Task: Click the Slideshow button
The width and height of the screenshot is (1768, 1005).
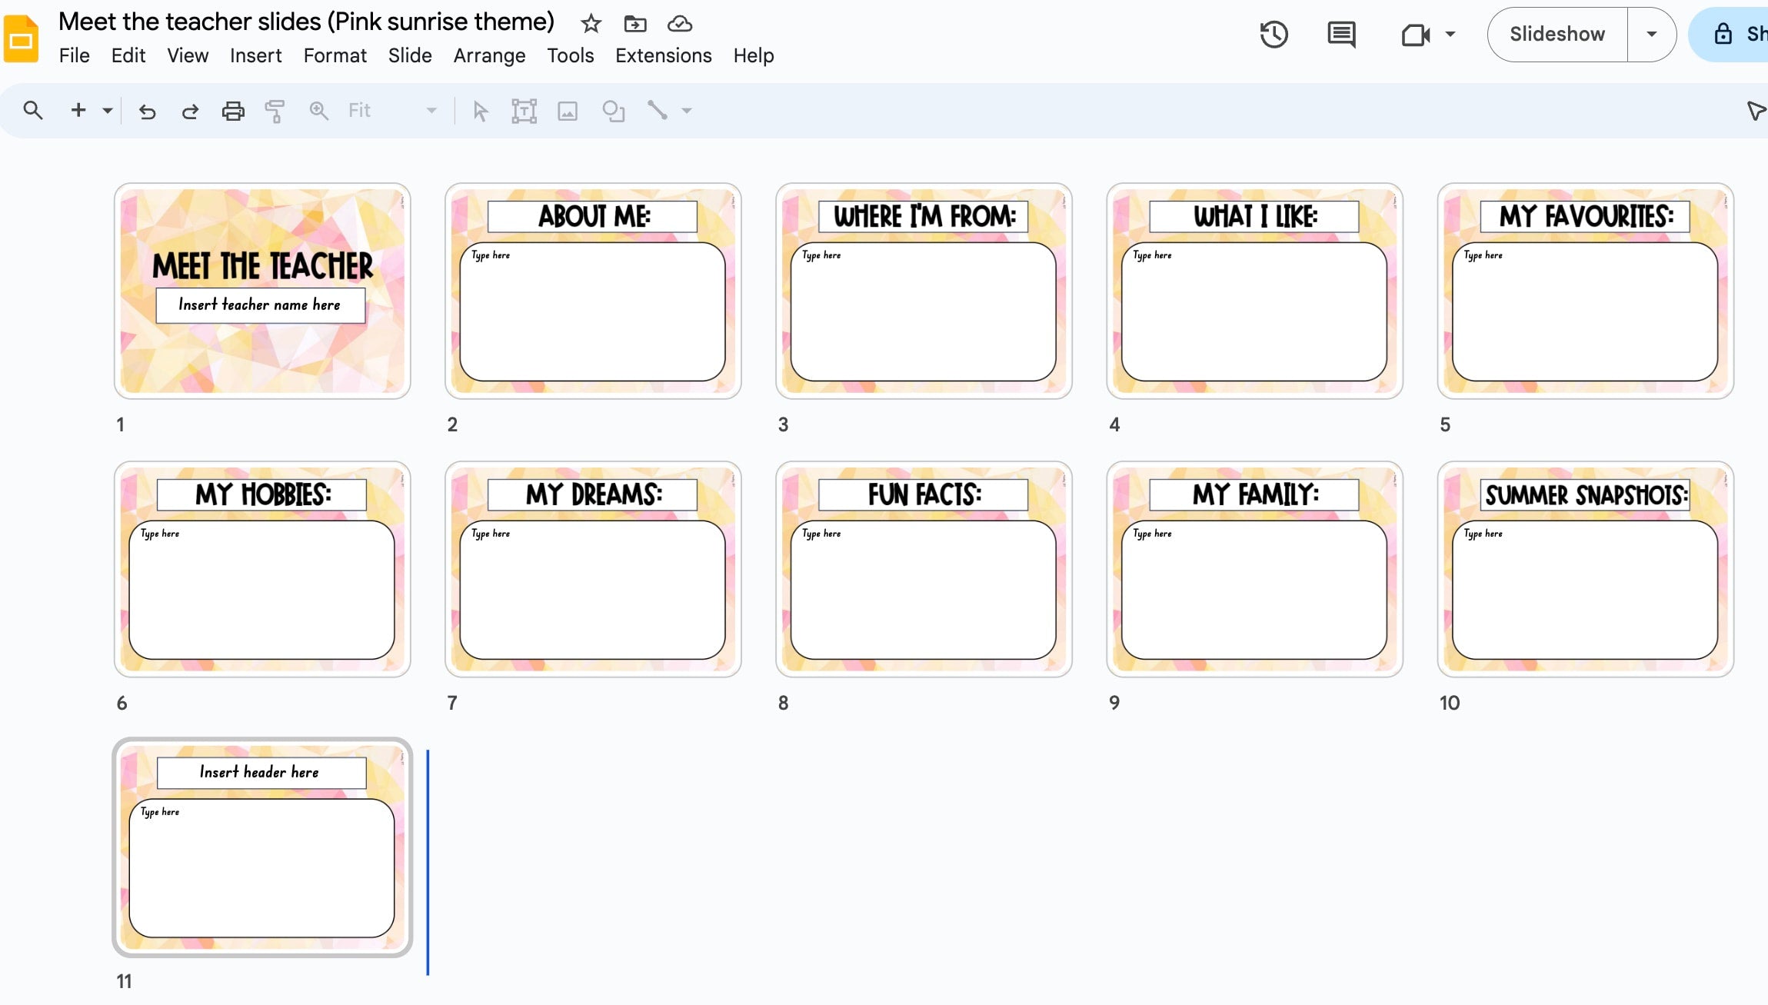Action: (1558, 33)
